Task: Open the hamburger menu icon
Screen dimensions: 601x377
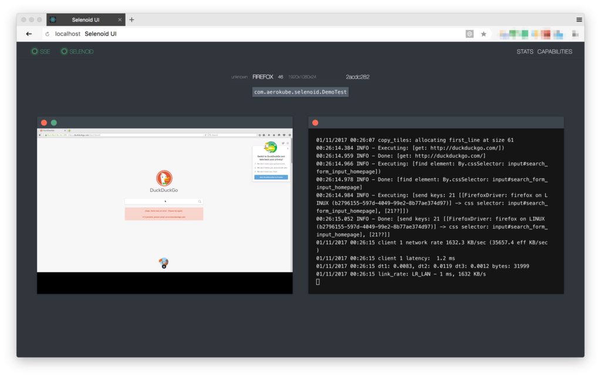Action: pyautogui.click(x=579, y=19)
